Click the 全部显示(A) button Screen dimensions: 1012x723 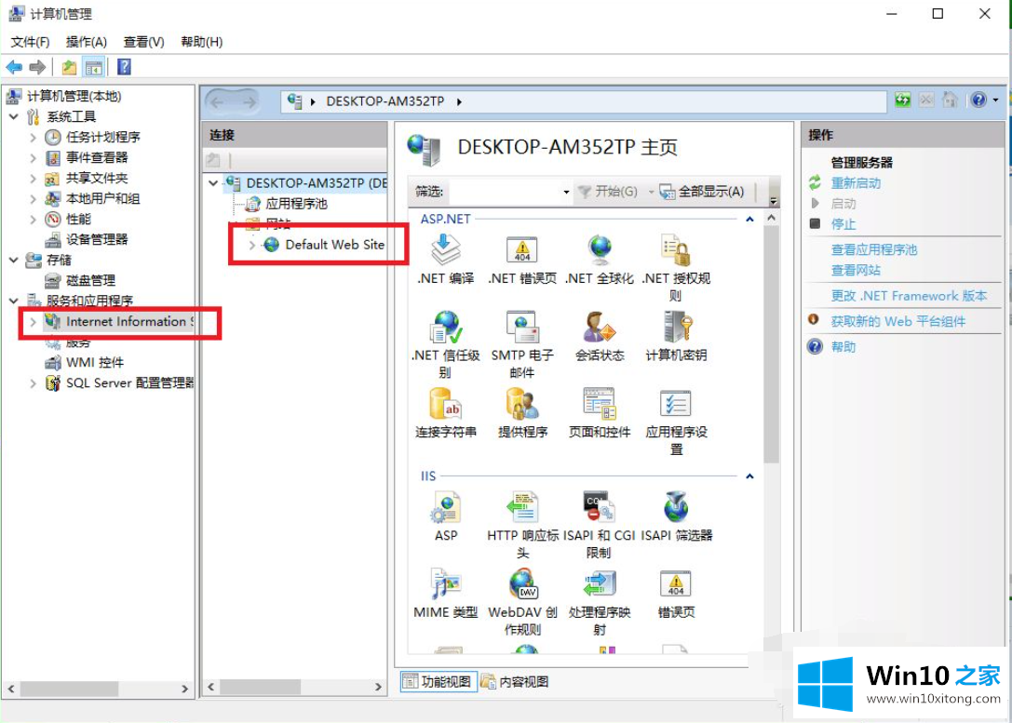click(x=702, y=192)
